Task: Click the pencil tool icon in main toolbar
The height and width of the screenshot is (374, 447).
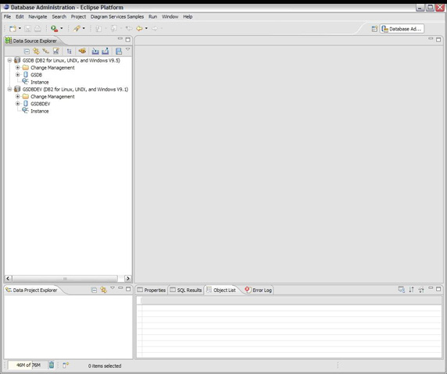Action: click(77, 28)
